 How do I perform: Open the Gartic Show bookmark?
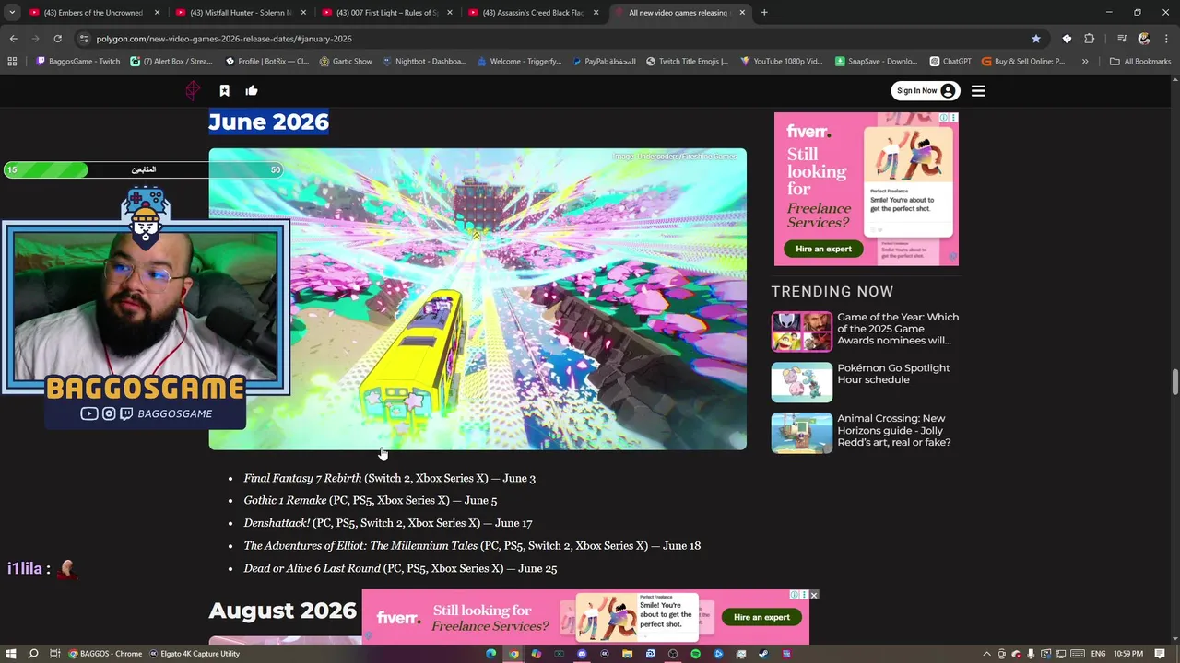tap(346, 62)
